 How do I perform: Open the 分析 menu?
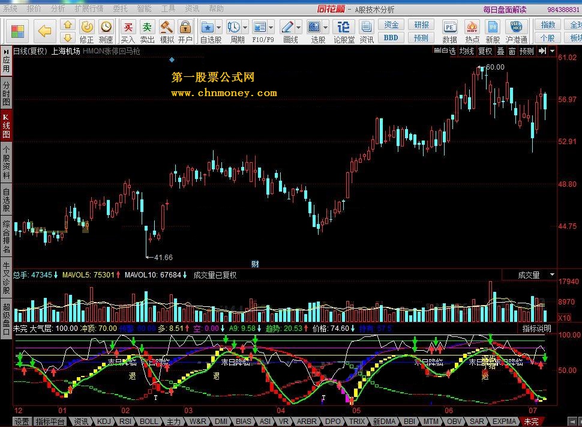[58, 8]
